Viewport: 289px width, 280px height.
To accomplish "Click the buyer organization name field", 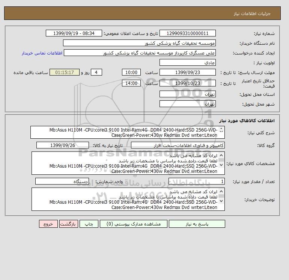I will (x=139, y=43).
